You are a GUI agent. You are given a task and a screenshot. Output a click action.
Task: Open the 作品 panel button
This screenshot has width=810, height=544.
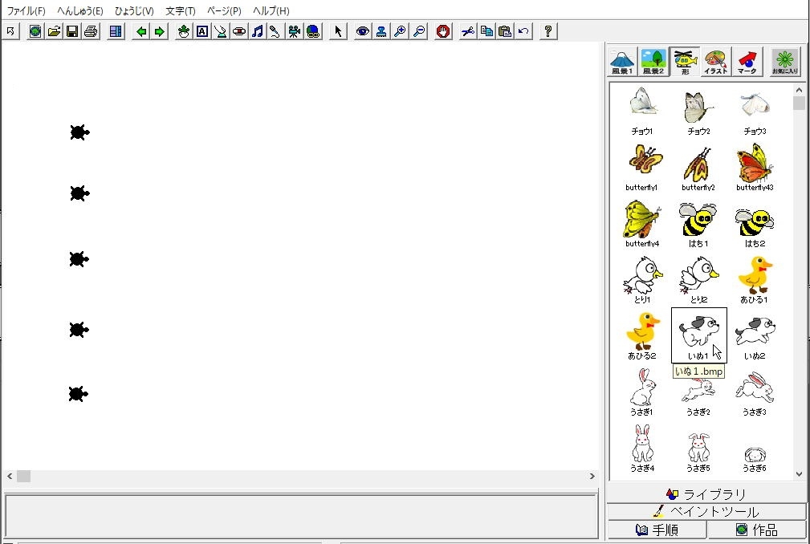click(757, 530)
